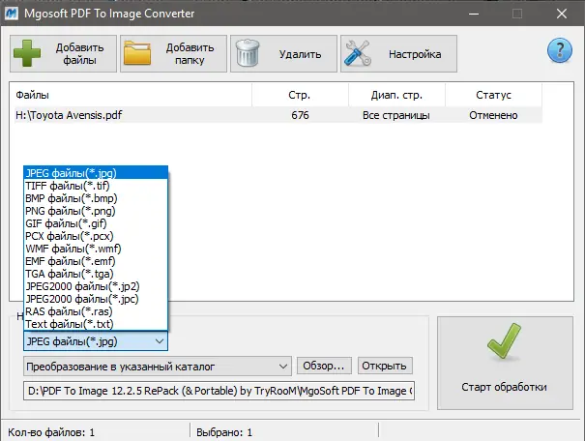The image size is (585, 441).
Task: Open help with the blue question mark icon
Action: tap(559, 50)
